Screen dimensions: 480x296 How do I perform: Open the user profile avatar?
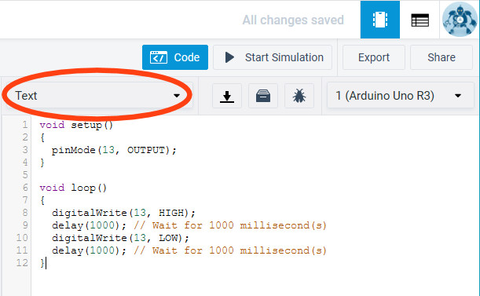460,20
